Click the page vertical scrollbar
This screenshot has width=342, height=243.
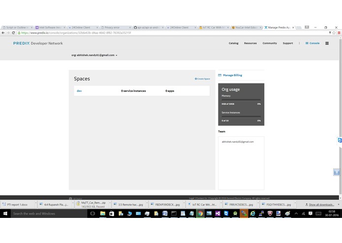pyautogui.click(x=340, y=117)
